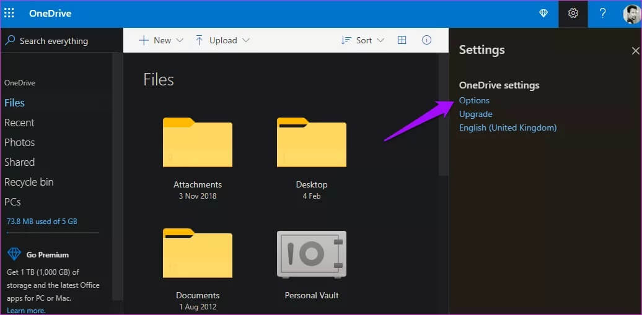Click the date 4 Feb

click(312, 196)
